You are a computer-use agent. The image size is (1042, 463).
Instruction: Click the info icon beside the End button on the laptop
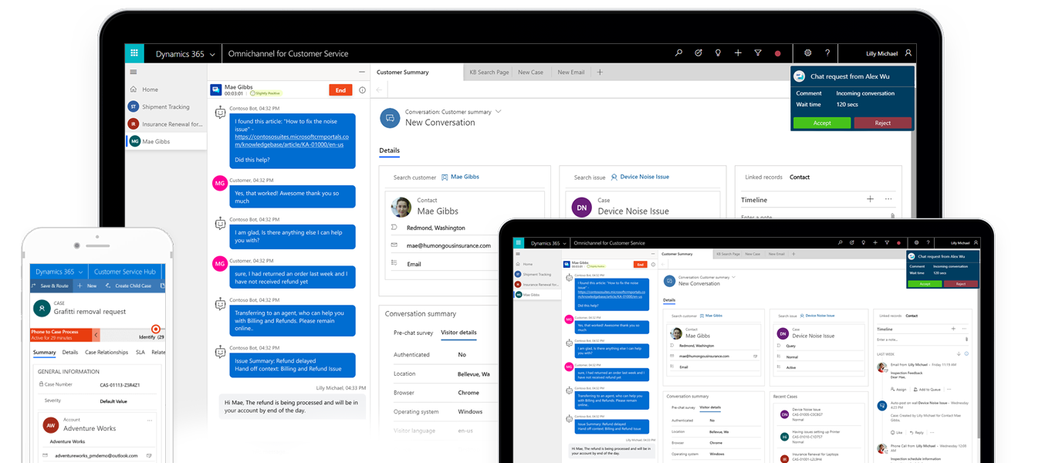(x=362, y=90)
